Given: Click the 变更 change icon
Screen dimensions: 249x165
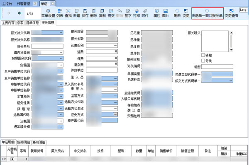Looking at the screenshot, I should click(x=186, y=13).
